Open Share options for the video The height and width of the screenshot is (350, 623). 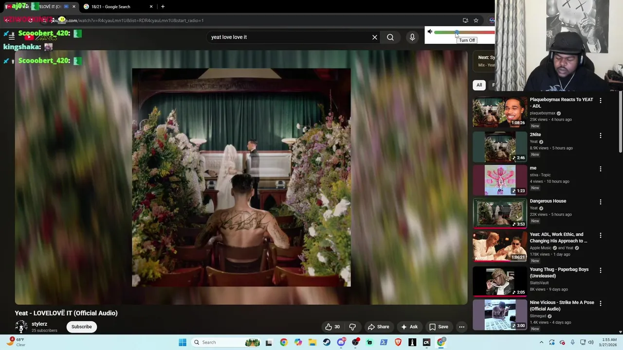point(379,327)
